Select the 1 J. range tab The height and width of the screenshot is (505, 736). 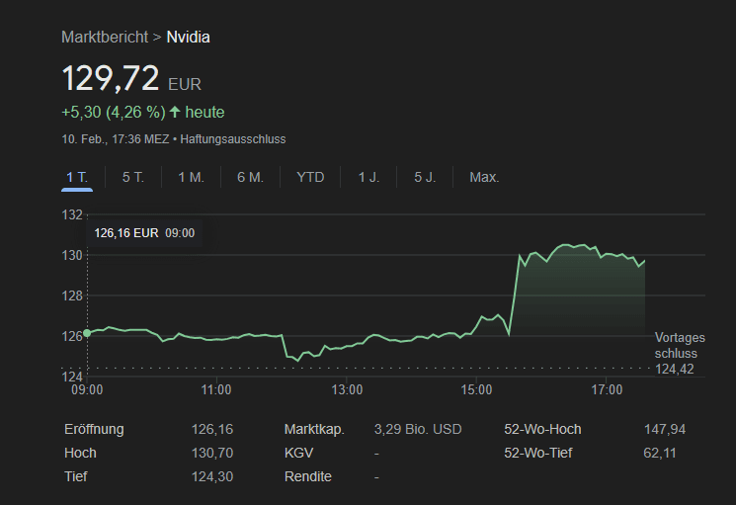[368, 177]
